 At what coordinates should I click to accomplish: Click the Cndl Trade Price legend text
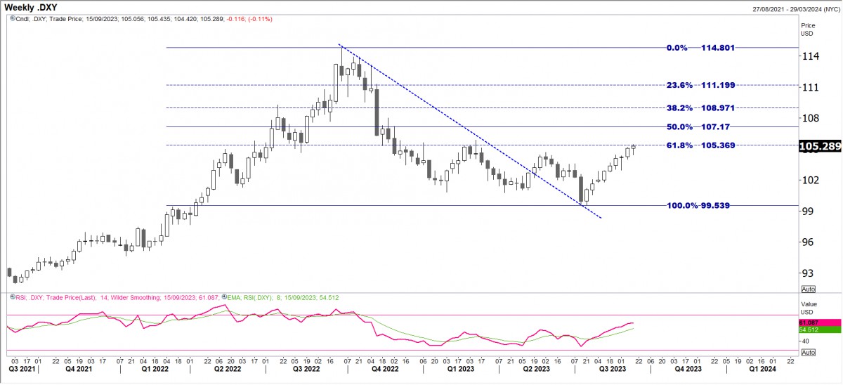pyautogui.click(x=119, y=19)
